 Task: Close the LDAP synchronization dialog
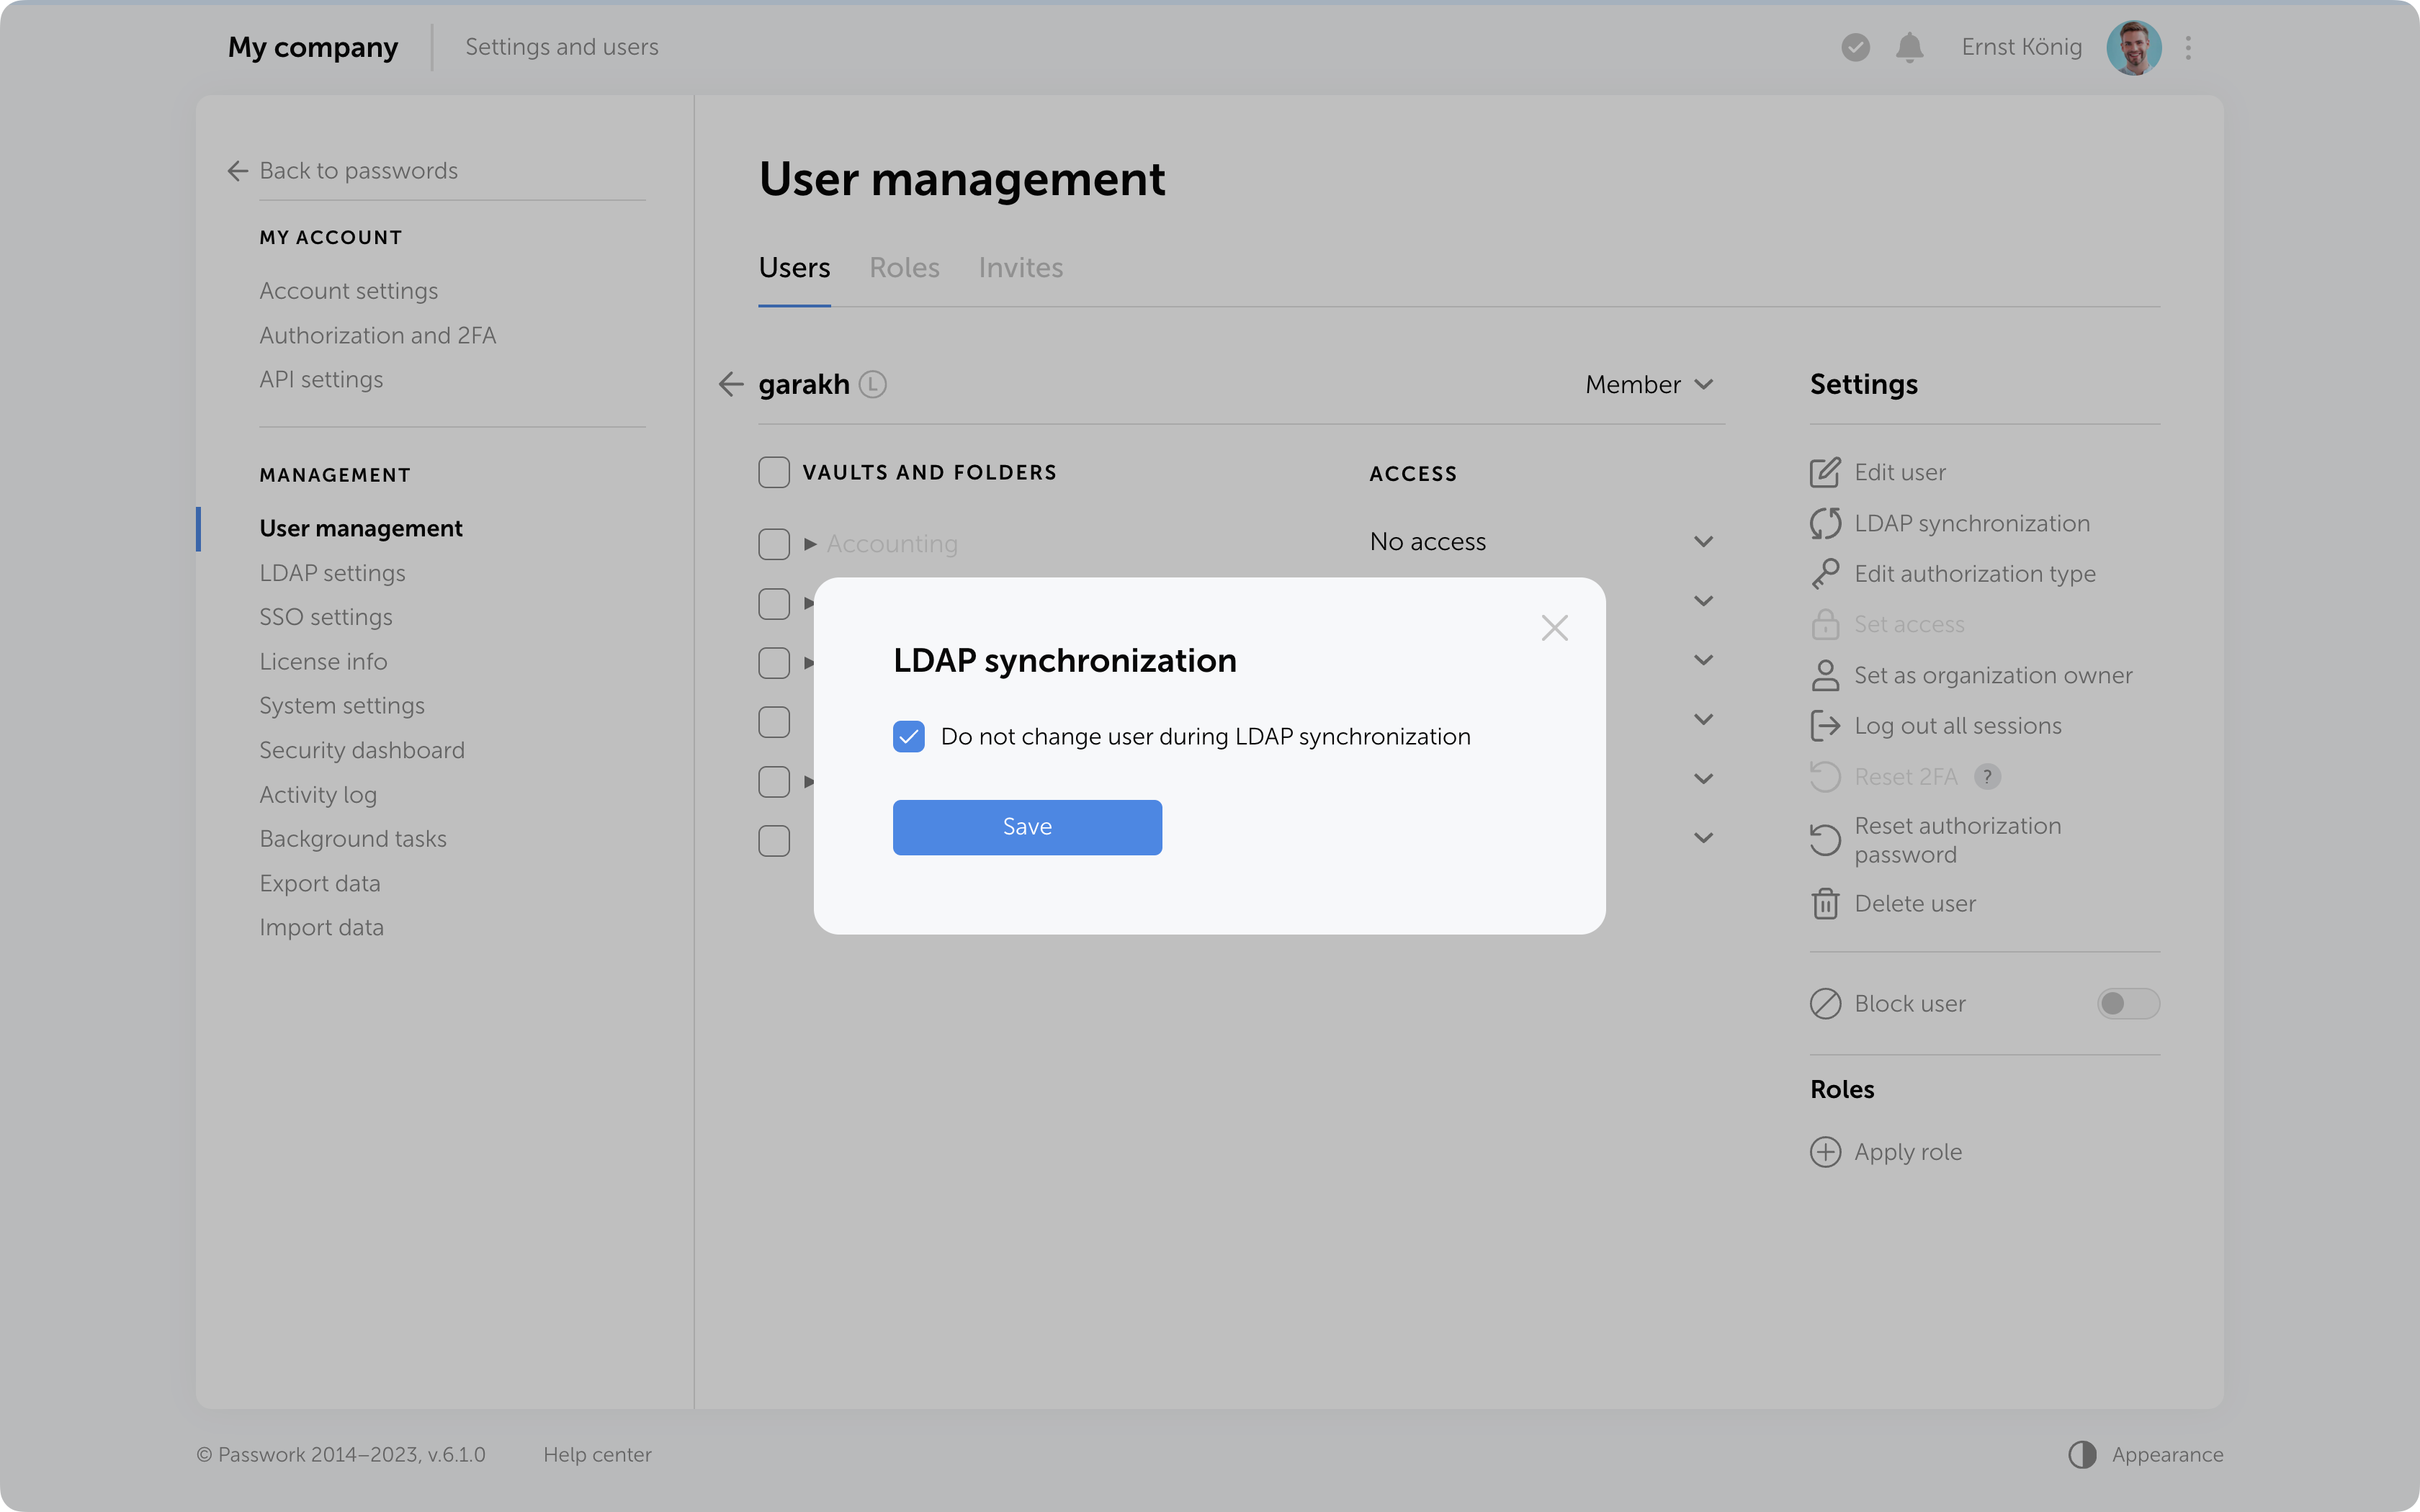pos(1554,627)
